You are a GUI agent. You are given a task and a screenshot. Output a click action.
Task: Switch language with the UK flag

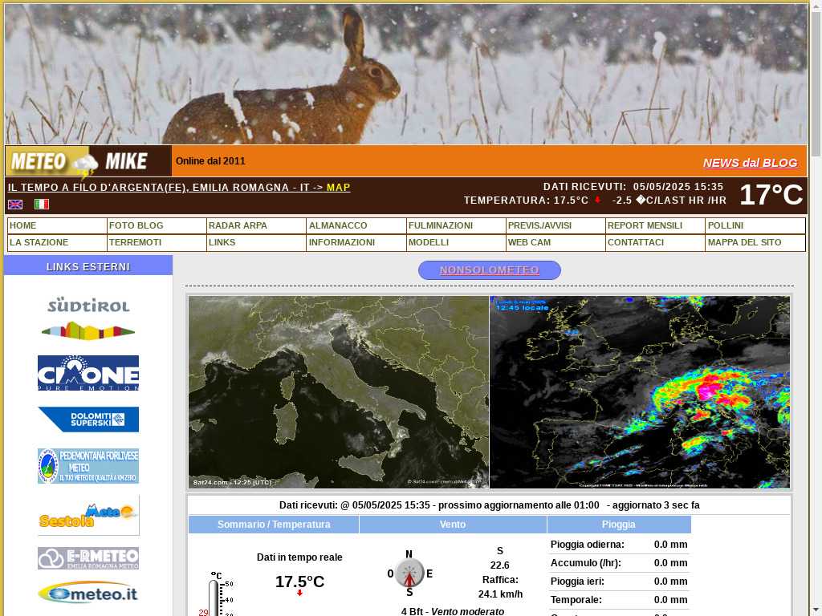tap(15, 205)
